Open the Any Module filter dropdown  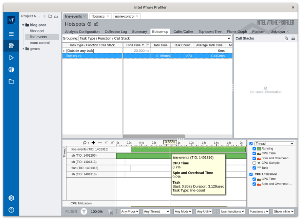[183, 212]
